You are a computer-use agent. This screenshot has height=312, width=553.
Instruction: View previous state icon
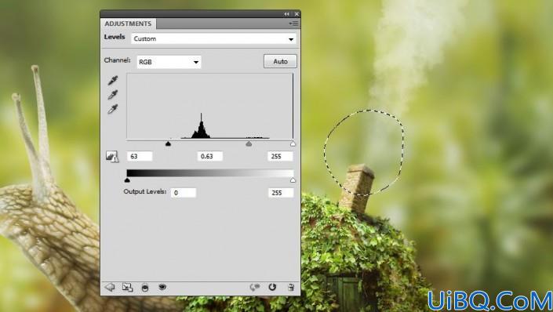tap(255, 288)
